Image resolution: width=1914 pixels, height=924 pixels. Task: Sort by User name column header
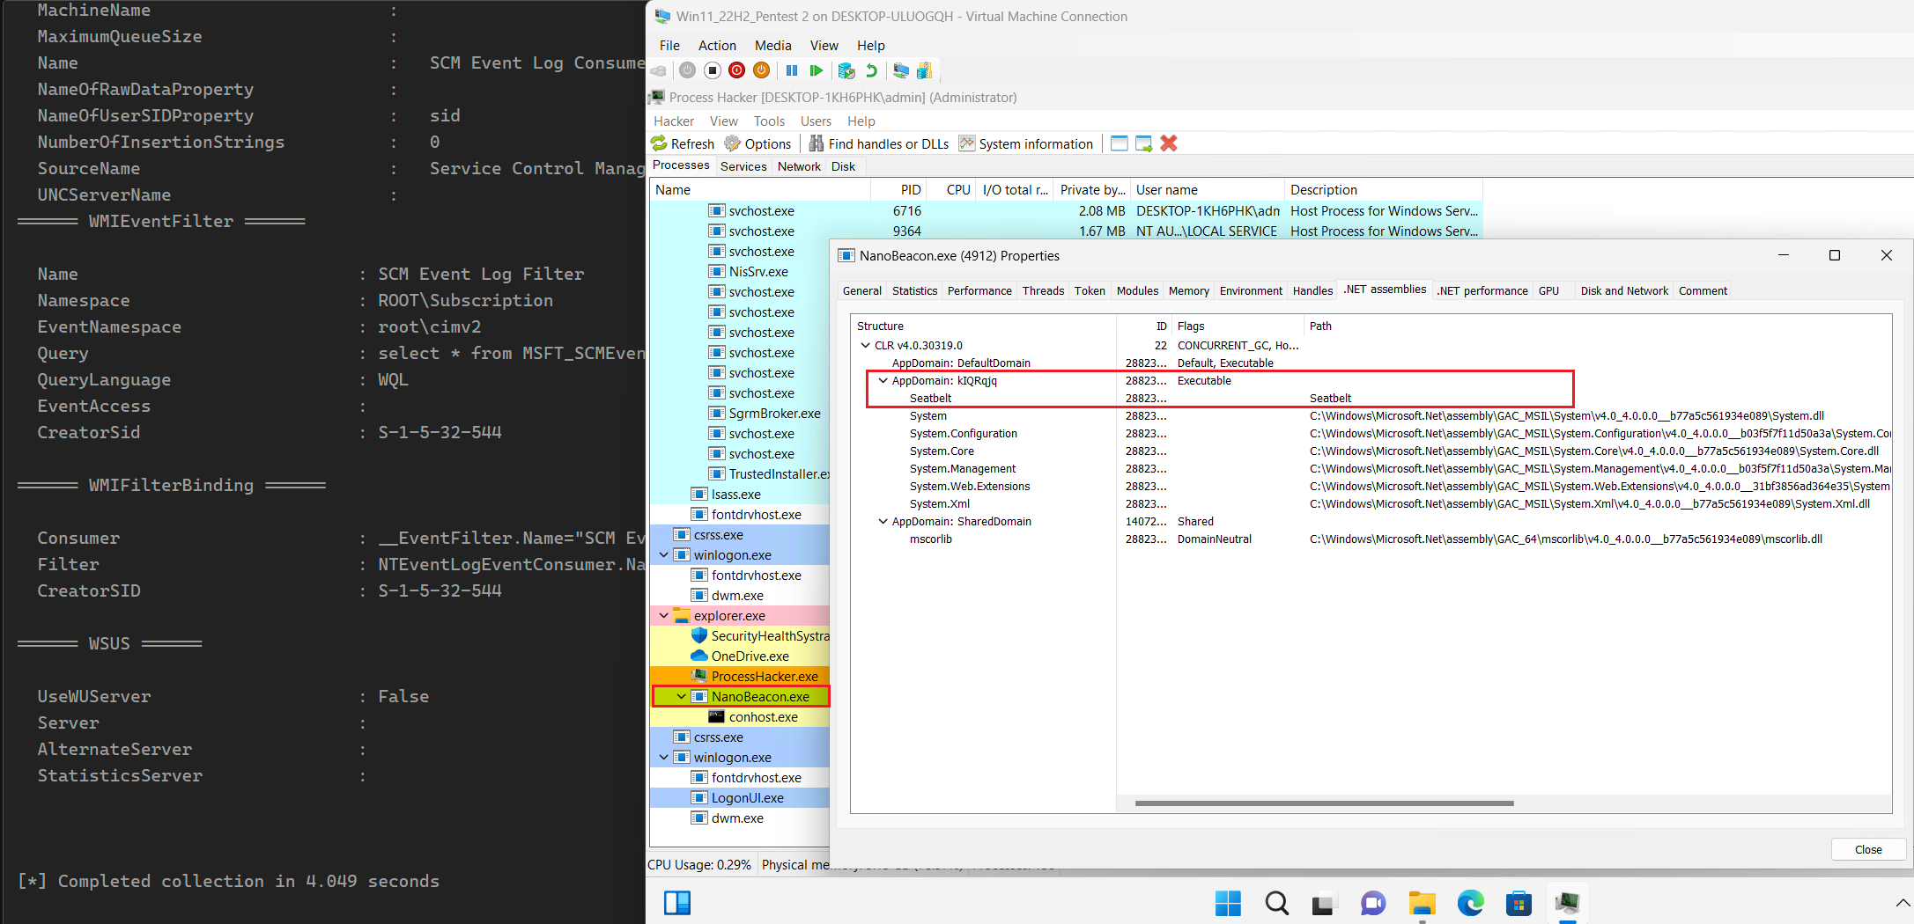(x=1206, y=190)
